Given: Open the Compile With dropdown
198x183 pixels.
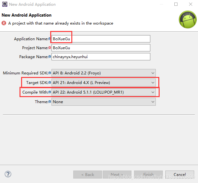Looking at the screenshot, I should tap(104, 92).
